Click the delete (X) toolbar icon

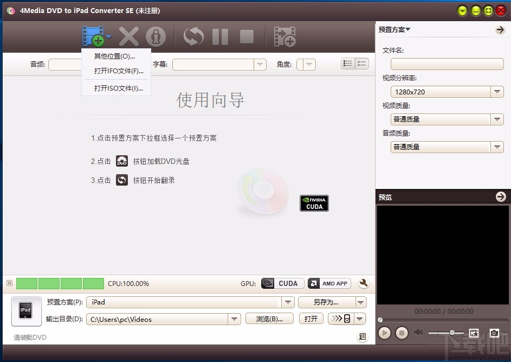coord(128,35)
